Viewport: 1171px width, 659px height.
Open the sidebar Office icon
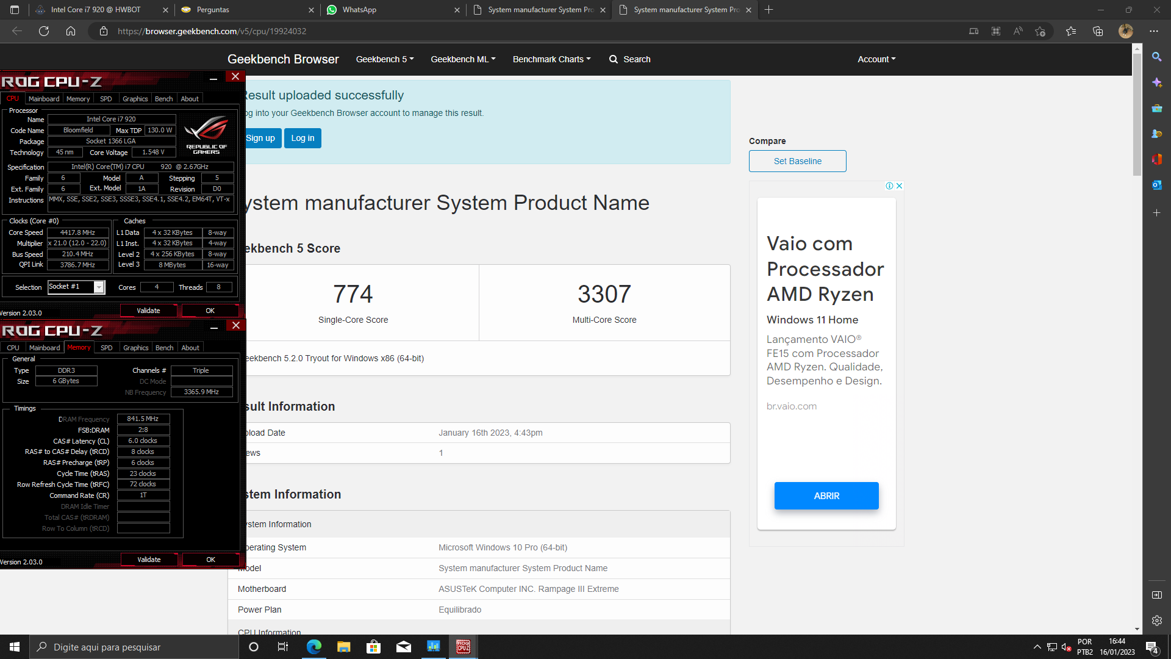1156,159
